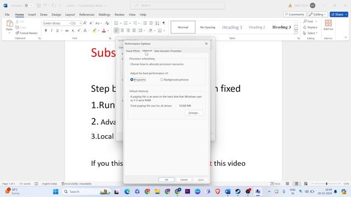
Task: Apply the Heading 1 style
Action: click(x=232, y=27)
